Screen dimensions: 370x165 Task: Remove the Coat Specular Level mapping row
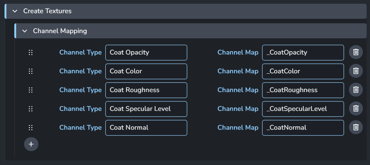point(356,109)
